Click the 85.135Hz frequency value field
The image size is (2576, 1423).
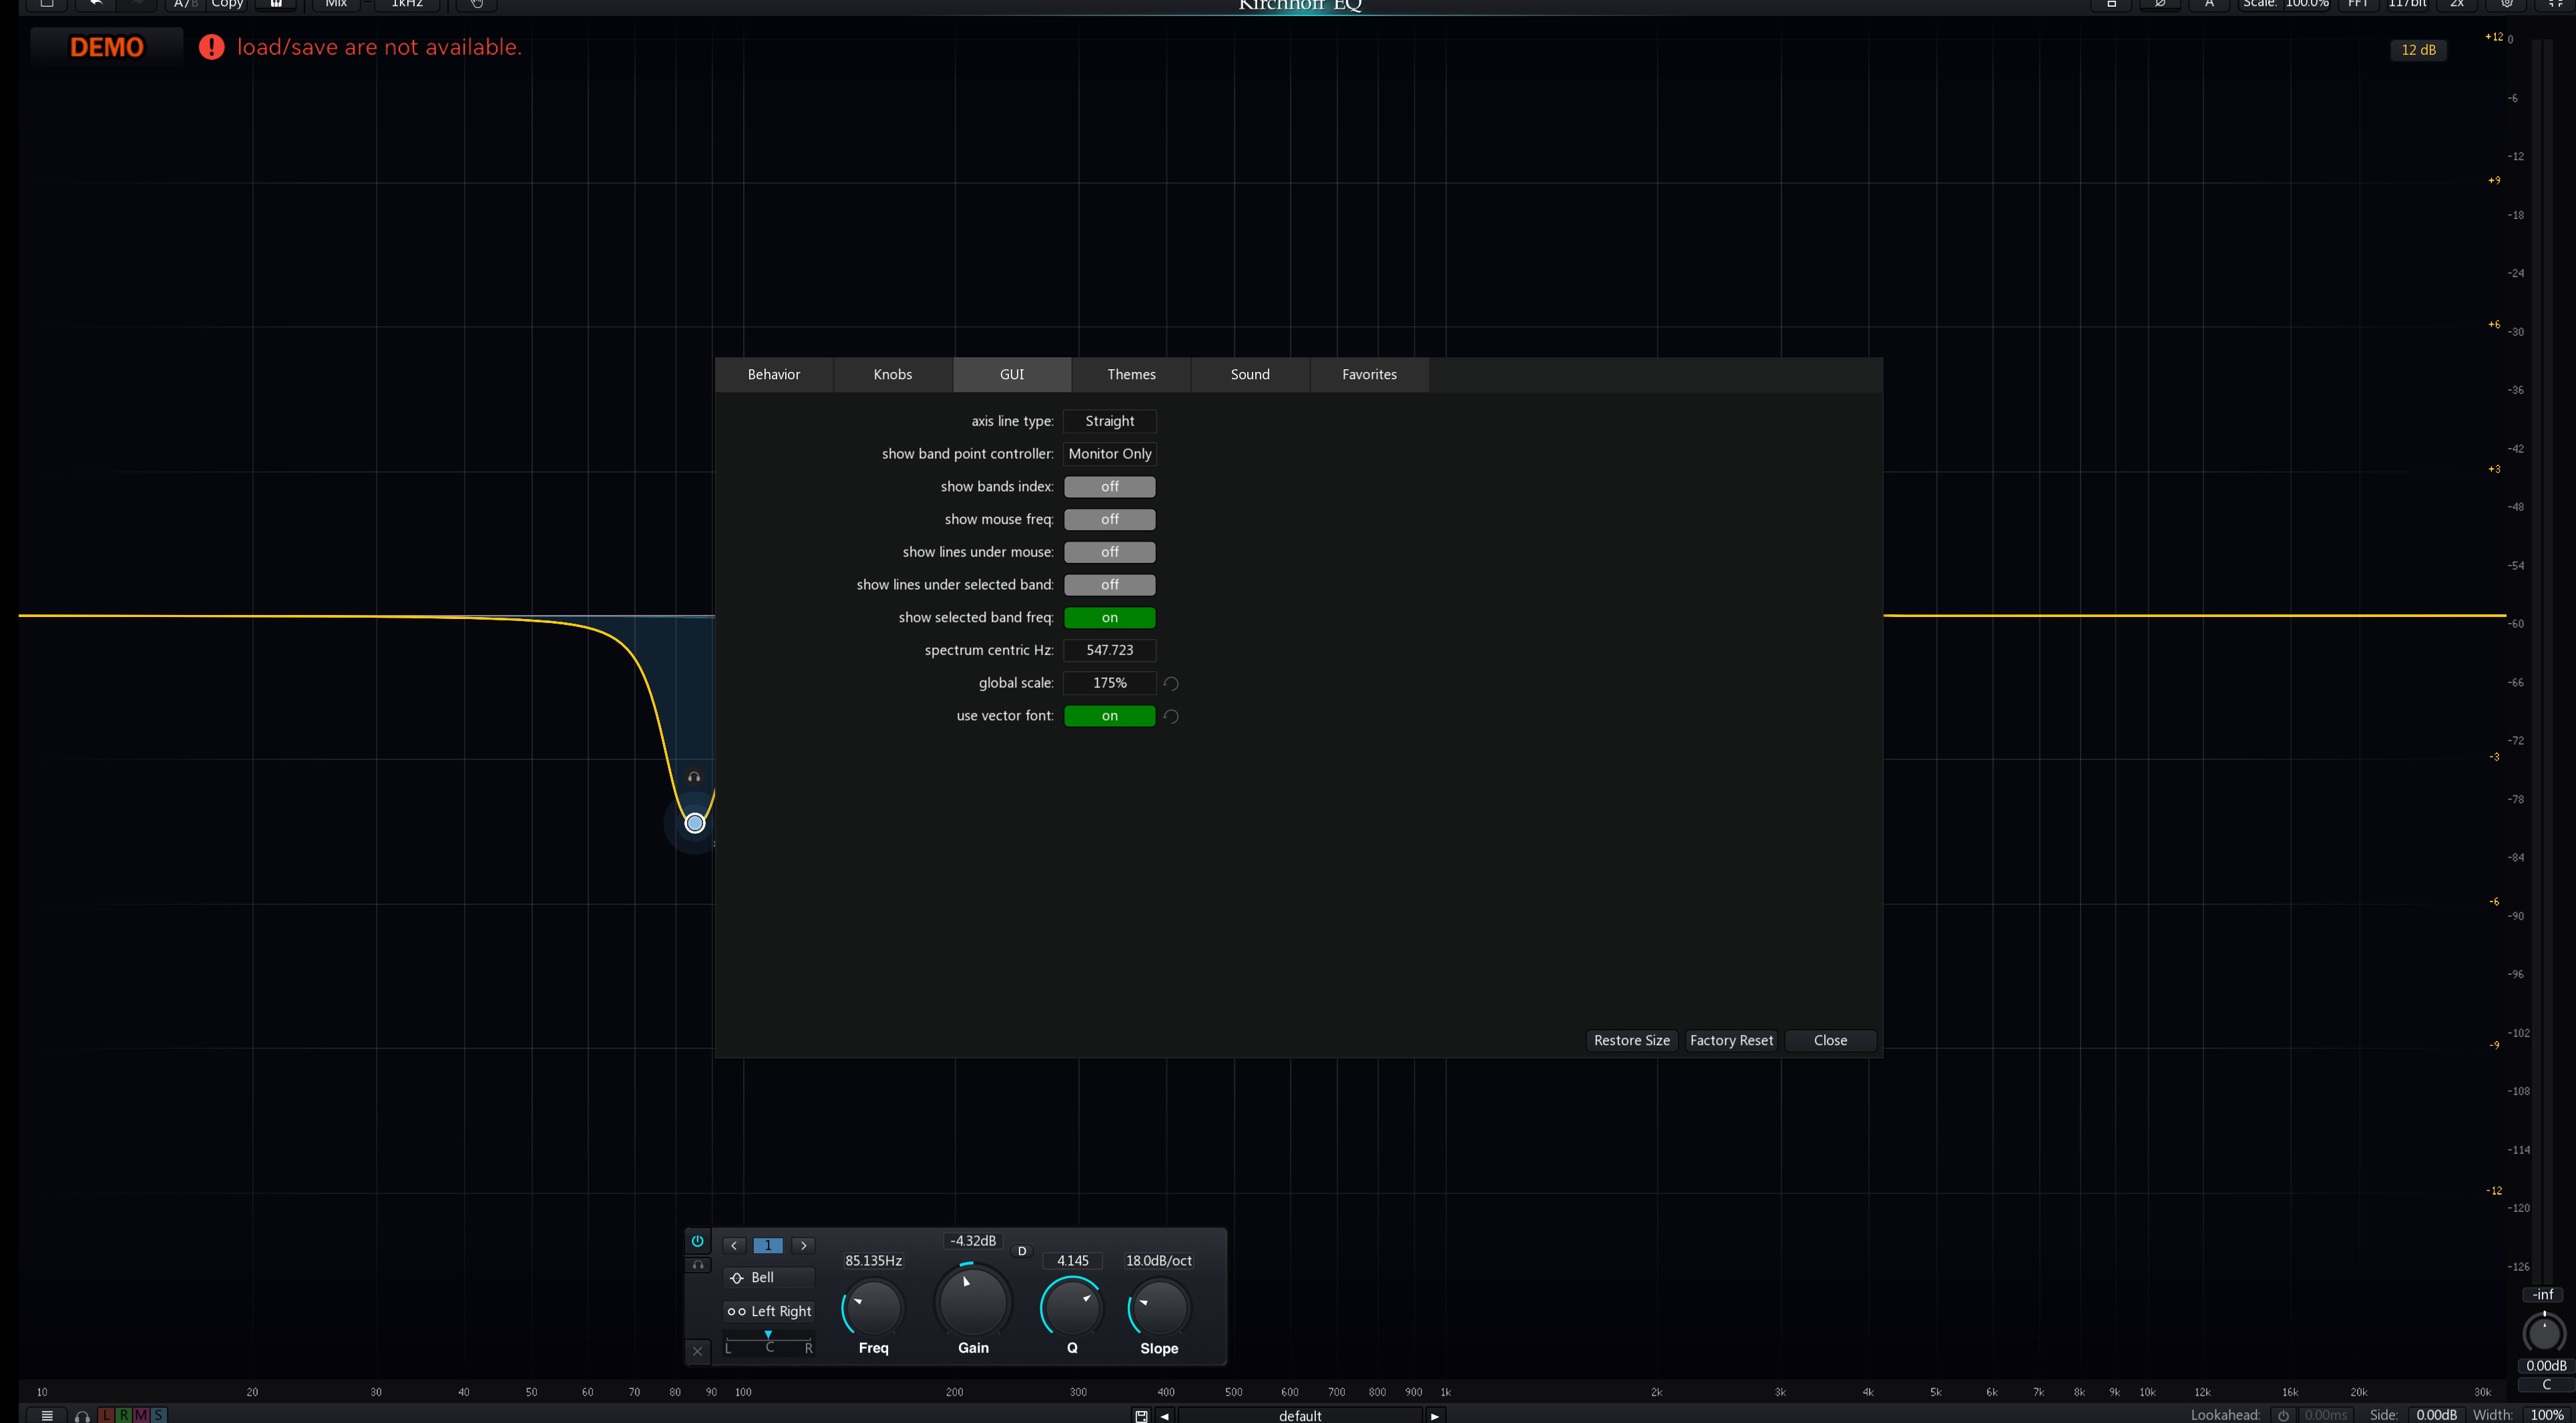click(x=873, y=1260)
